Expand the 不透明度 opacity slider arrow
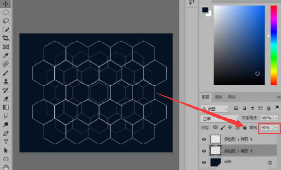 276,118
